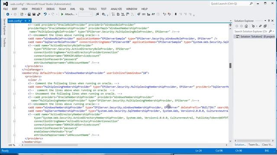Click the Display Member List icon
Viewport: 277px width, 155px height.
[x=139, y=14]
